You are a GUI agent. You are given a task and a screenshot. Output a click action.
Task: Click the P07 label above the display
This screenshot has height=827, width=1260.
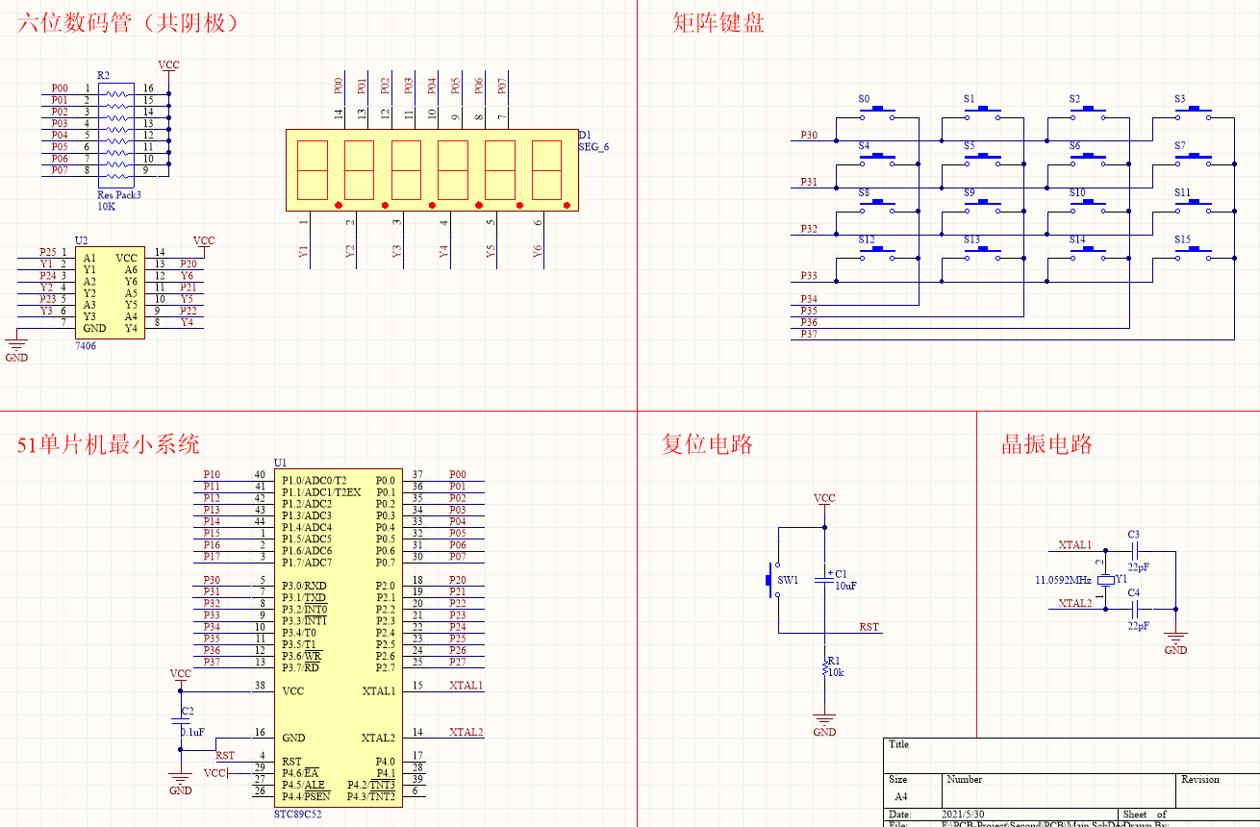pos(502,86)
